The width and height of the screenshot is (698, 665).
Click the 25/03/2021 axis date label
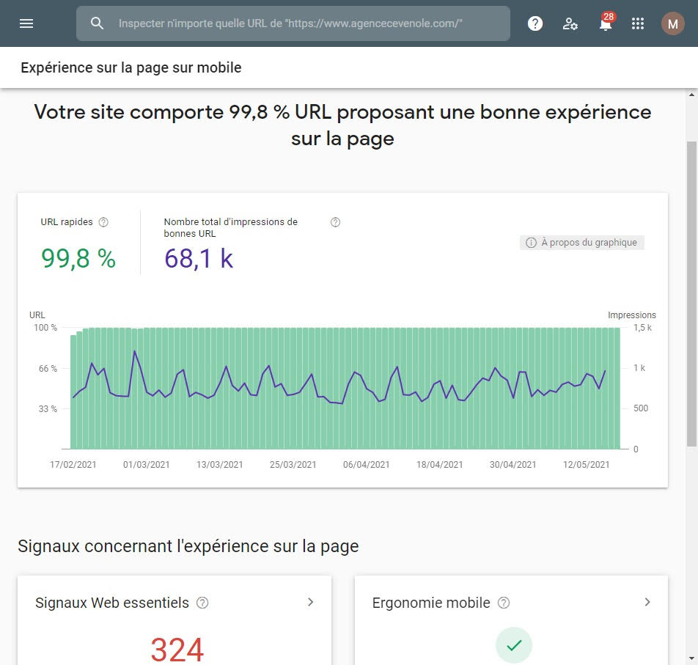[x=293, y=465]
